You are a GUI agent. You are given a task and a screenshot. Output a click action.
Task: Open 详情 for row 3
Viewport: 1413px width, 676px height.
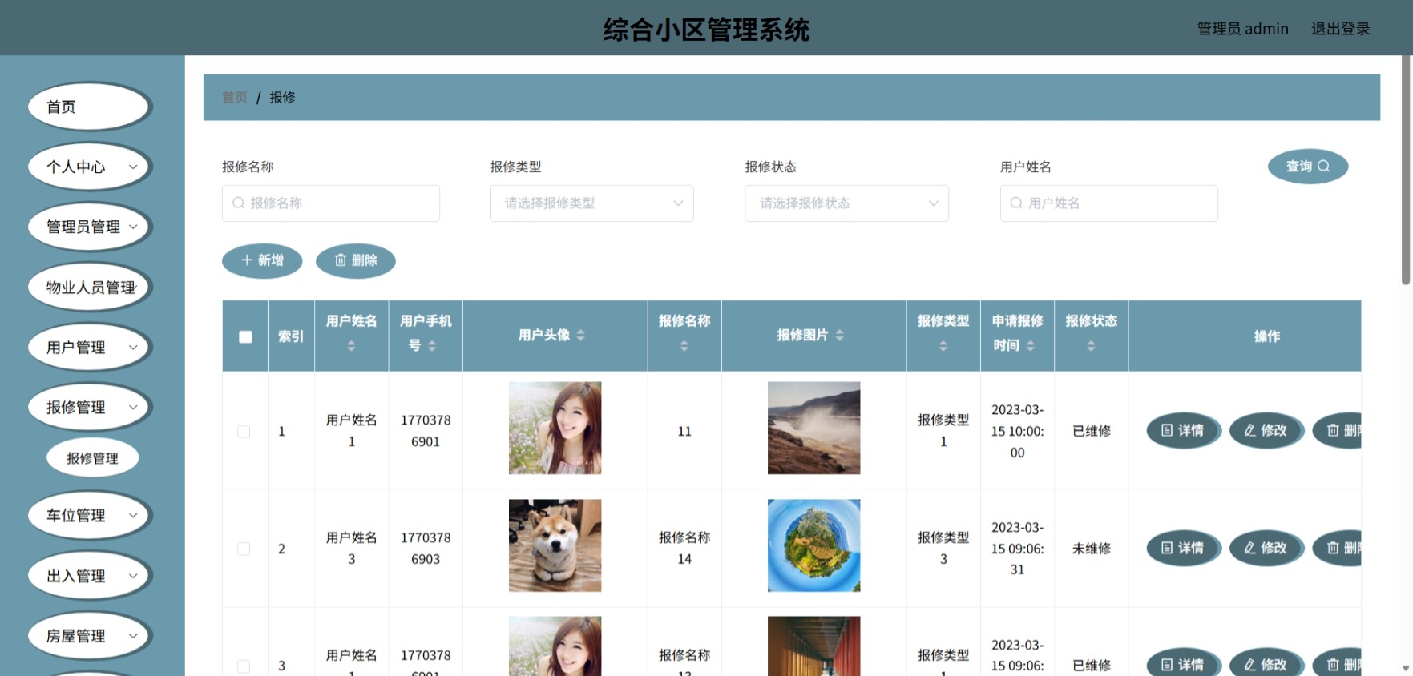coord(1183,663)
